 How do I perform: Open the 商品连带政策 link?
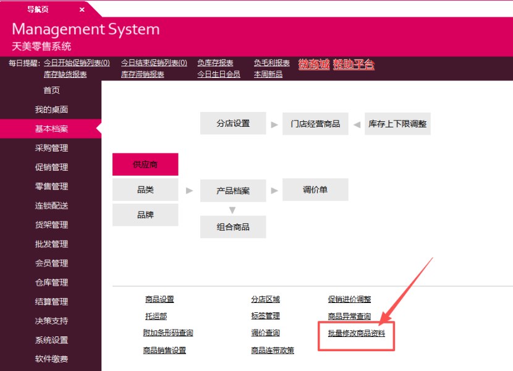(273, 351)
